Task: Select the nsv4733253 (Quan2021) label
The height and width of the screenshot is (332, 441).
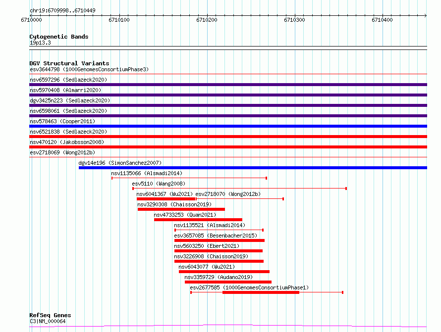Action: (x=185, y=215)
